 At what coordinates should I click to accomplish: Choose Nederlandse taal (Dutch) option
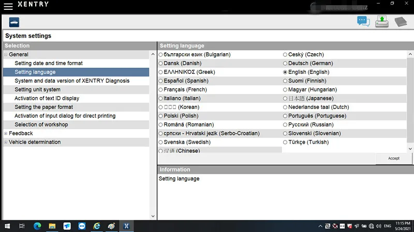point(285,107)
